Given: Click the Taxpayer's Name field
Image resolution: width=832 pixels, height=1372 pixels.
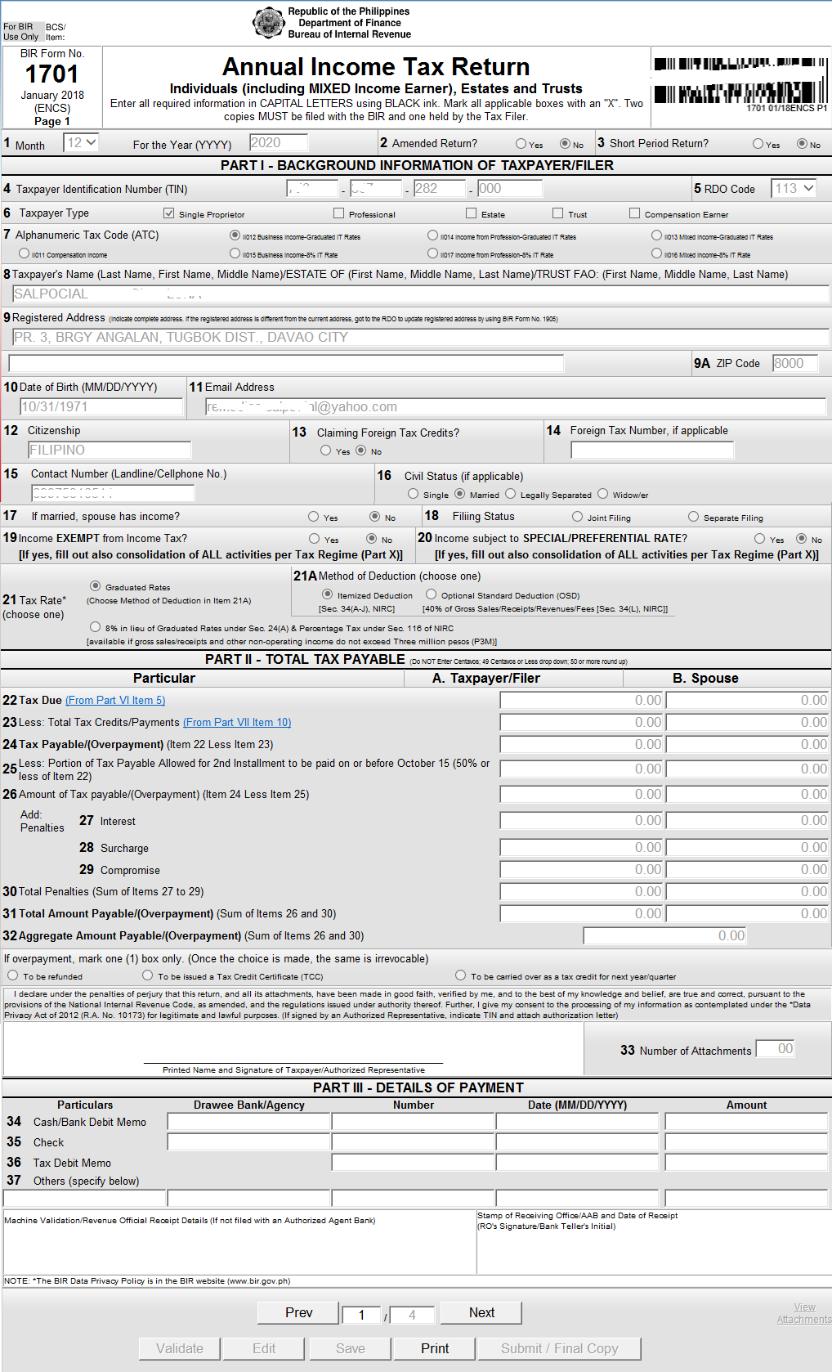Looking at the screenshot, I should [x=421, y=294].
